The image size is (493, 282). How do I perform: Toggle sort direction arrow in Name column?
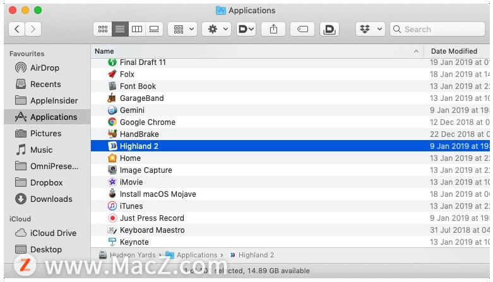(x=416, y=51)
